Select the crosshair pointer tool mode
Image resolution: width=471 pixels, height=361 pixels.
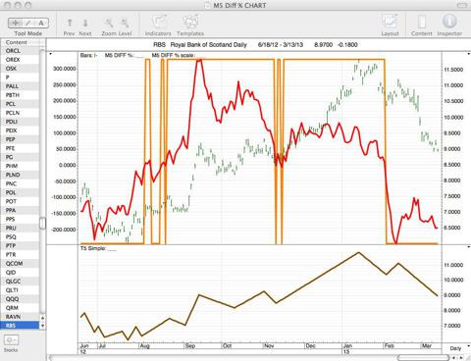click(x=15, y=23)
